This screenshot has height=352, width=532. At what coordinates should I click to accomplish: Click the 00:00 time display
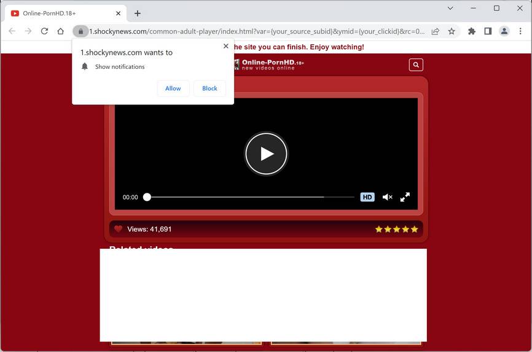130,197
